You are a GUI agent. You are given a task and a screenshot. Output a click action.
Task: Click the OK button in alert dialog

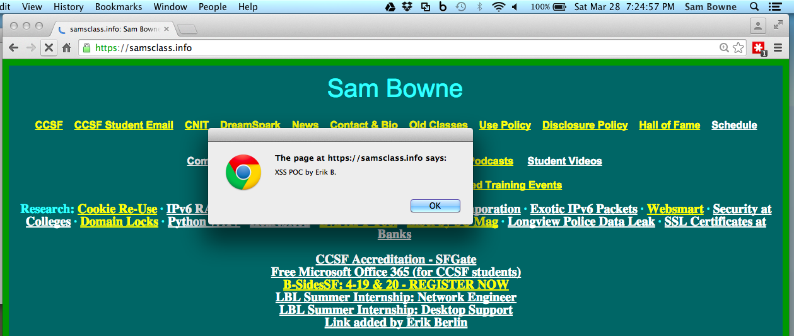click(x=435, y=206)
